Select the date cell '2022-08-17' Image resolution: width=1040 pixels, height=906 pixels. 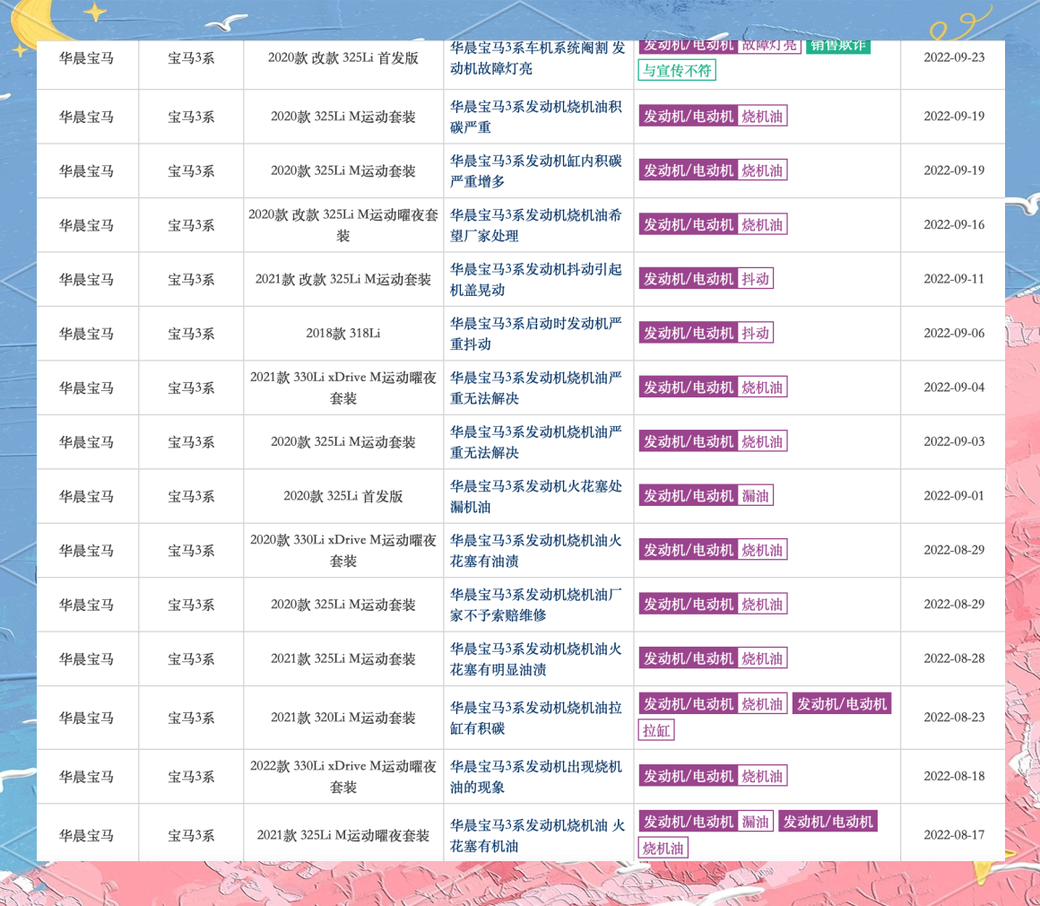coord(954,834)
